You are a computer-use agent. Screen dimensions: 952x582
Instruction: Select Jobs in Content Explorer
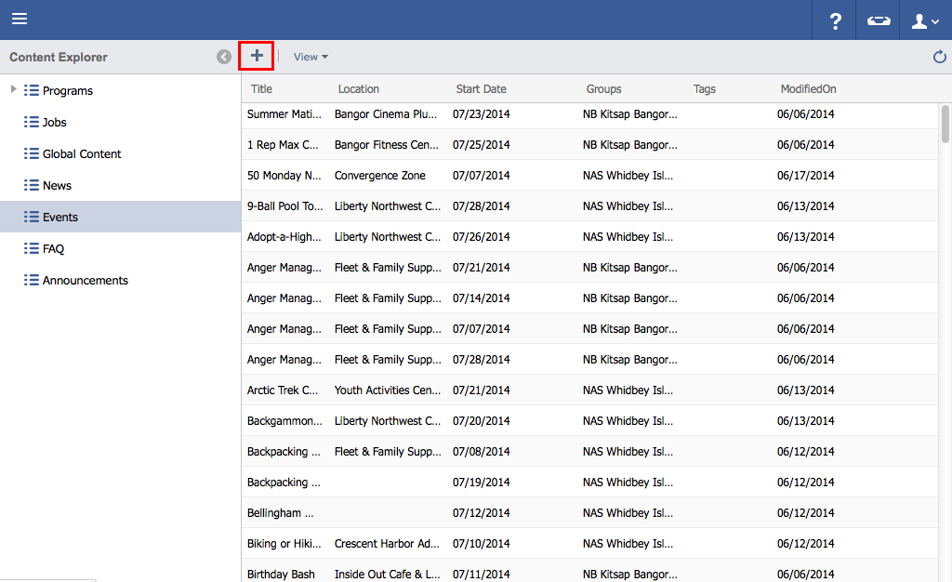point(54,123)
